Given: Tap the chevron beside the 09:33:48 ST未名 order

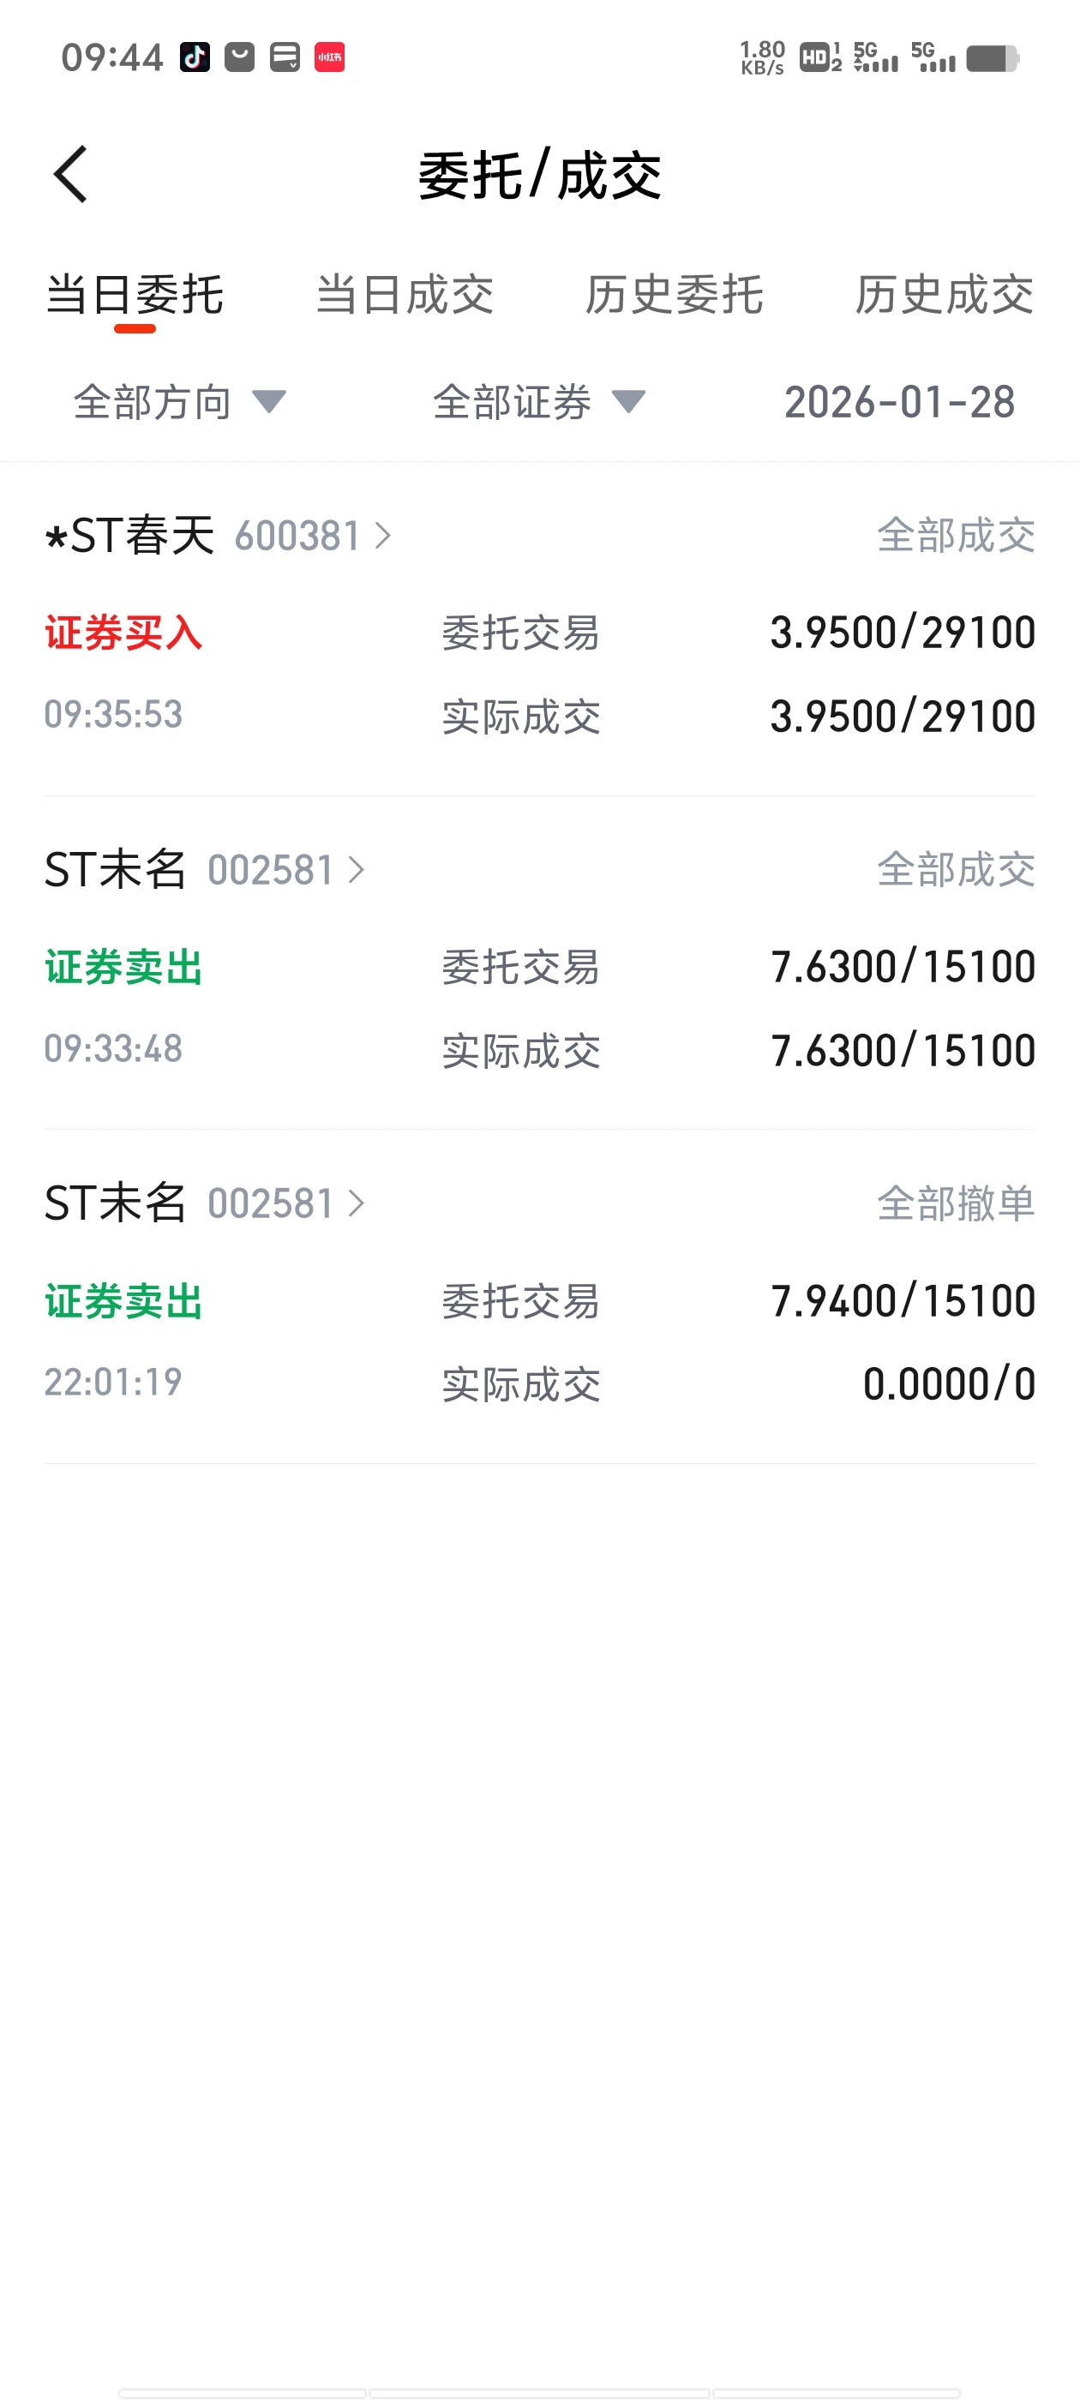Looking at the screenshot, I should click(x=356, y=870).
